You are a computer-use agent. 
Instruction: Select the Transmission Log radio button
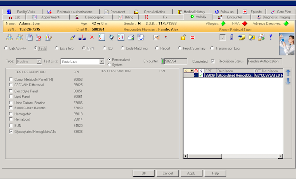(x=212, y=48)
